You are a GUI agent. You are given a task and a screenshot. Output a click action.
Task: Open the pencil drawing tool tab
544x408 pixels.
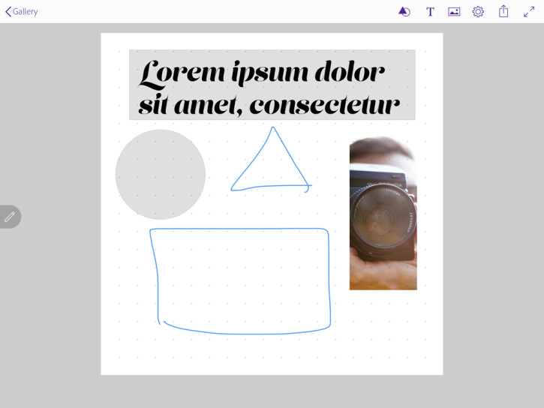10,217
